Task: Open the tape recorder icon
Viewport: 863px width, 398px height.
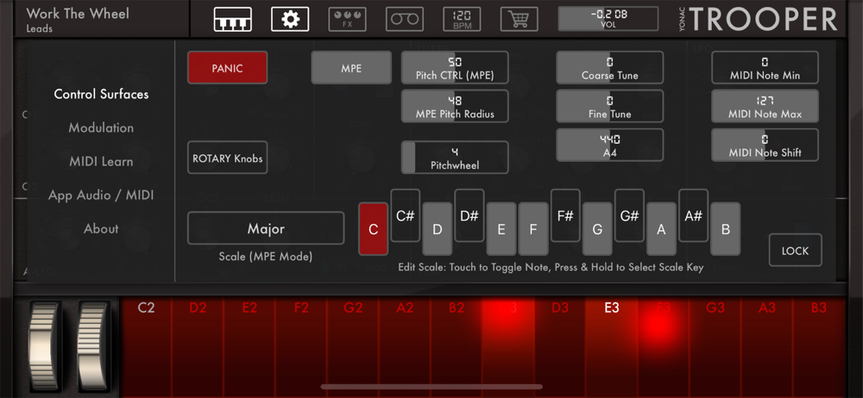Action: pos(405,19)
